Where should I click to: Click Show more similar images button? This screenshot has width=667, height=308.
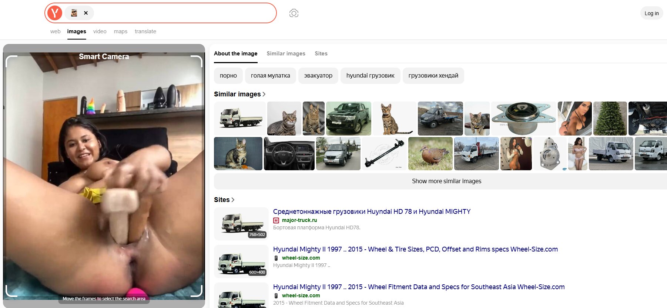click(x=446, y=181)
